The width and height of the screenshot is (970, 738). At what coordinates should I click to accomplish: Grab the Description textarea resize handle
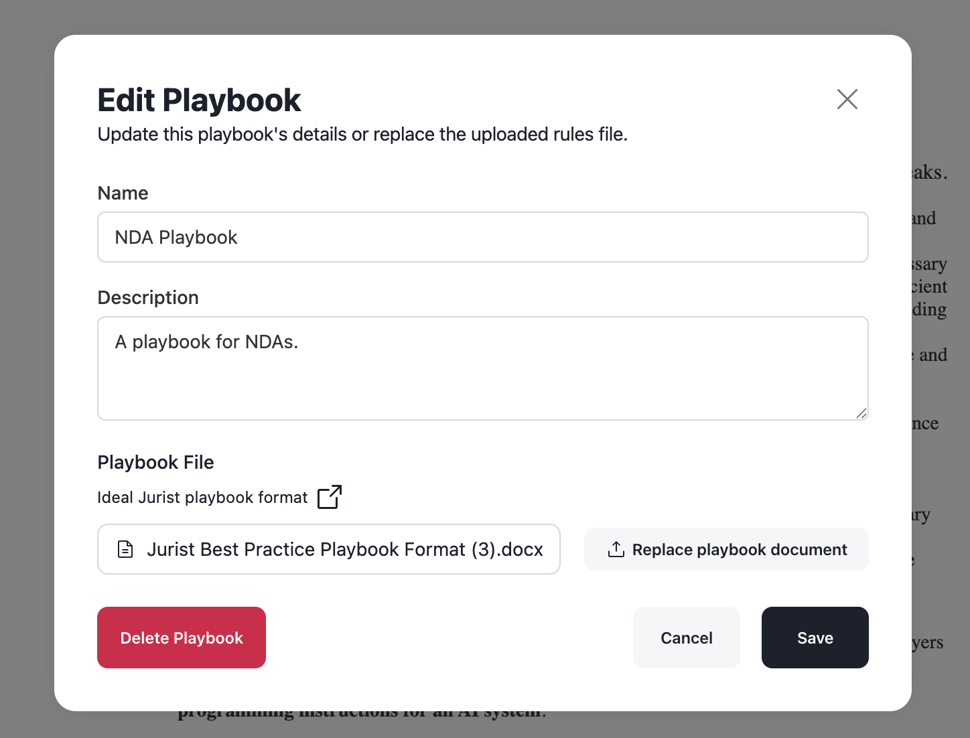[x=861, y=413]
